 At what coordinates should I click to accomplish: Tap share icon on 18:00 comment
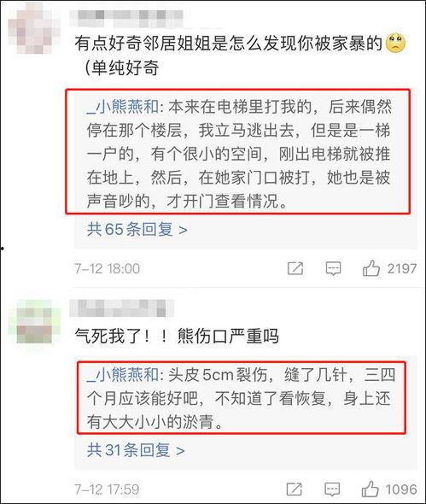[295, 268]
